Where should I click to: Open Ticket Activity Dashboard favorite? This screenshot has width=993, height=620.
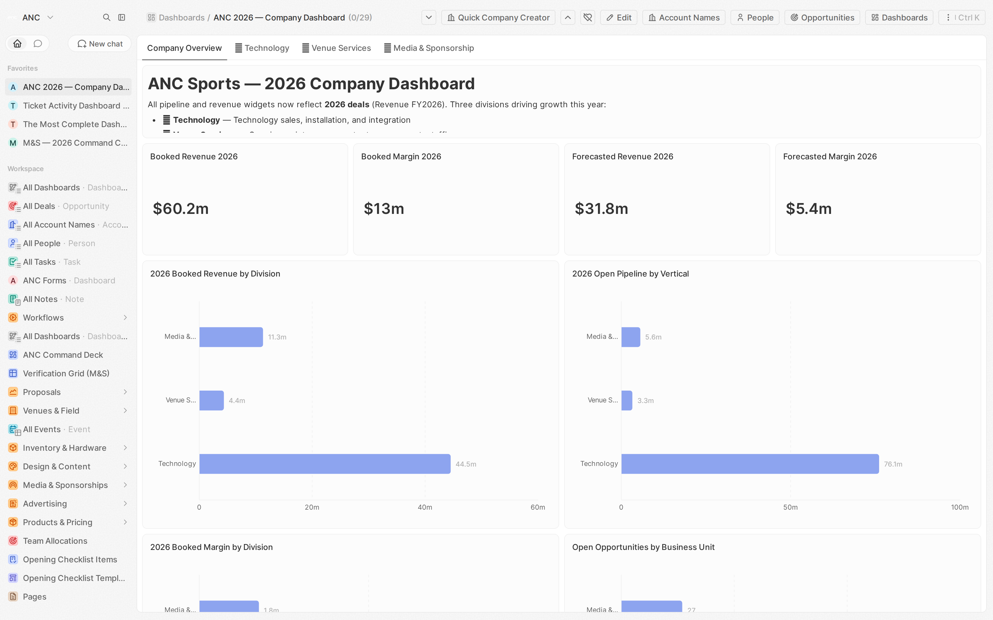point(68,105)
